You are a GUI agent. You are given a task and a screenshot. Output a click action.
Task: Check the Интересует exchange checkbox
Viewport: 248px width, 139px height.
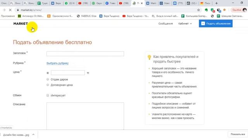click(x=48, y=95)
